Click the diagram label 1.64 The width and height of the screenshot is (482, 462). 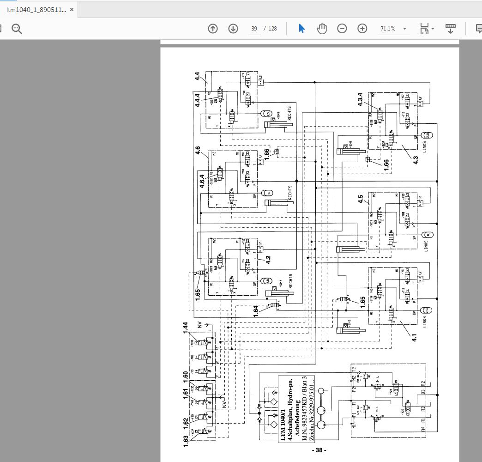tap(256, 311)
